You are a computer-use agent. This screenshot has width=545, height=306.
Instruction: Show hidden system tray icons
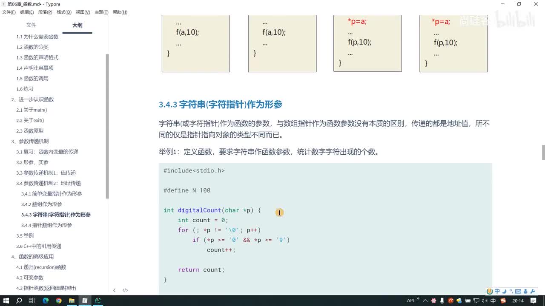pyautogui.click(x=425, y=301)
